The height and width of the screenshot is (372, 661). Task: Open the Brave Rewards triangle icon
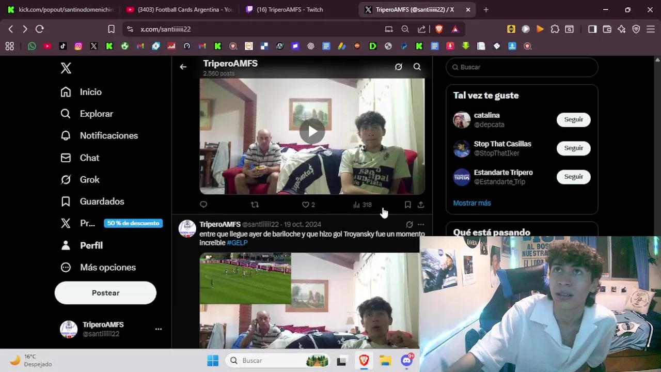pos(455,29)
